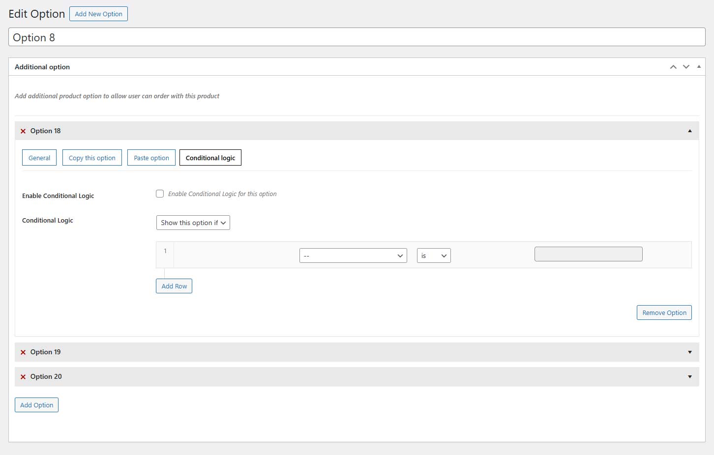The image size is (714, 455).
Task: Open the '--' field selector dropdown
Action: point(353,256)
